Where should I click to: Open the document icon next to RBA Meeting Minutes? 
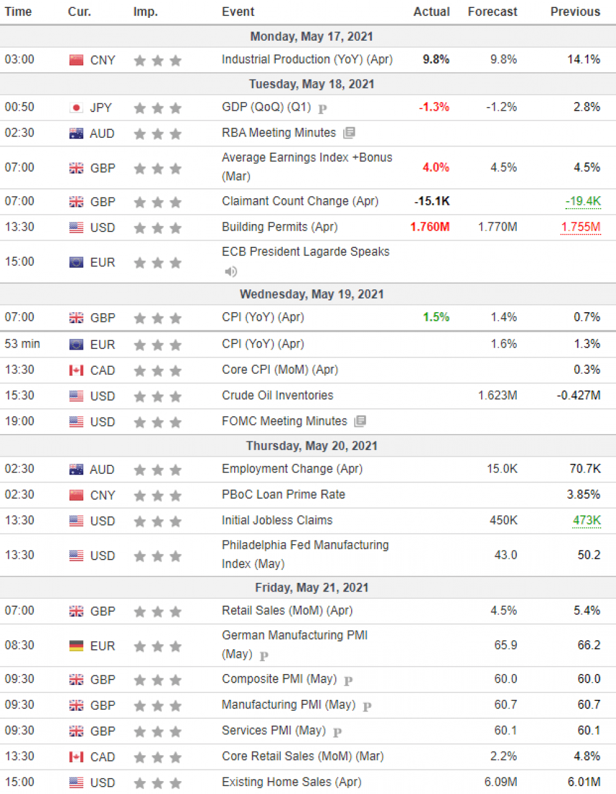click(349, 133)
